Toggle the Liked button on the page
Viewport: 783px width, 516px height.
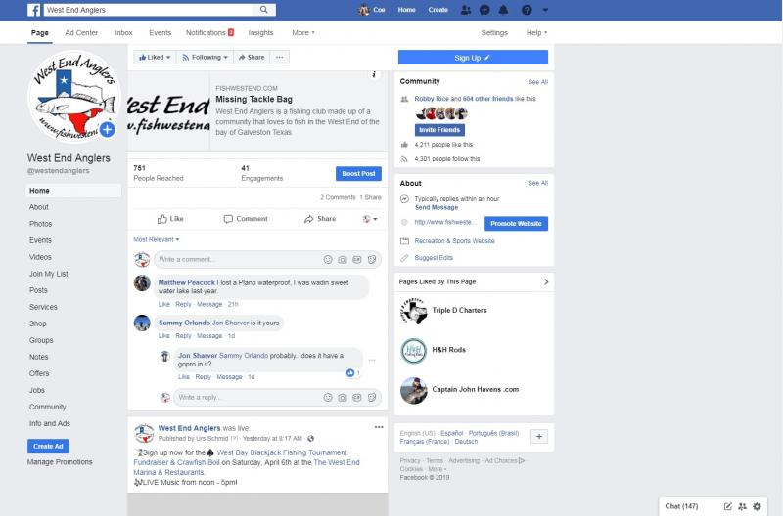tap(155, 58)
